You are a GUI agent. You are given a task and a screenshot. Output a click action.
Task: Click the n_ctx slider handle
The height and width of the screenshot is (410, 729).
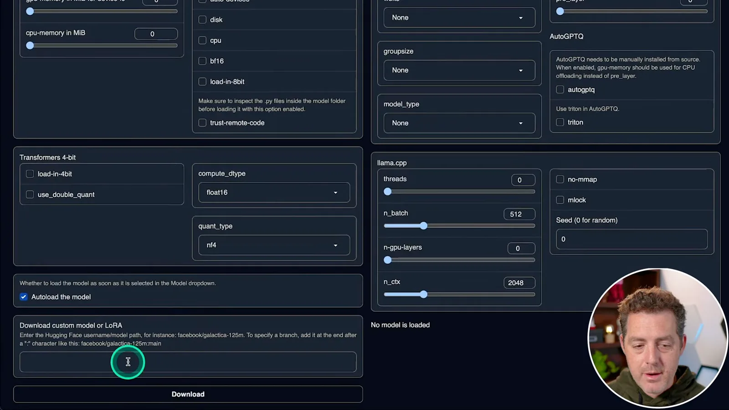pyautogui.click(x=424, y=294)
